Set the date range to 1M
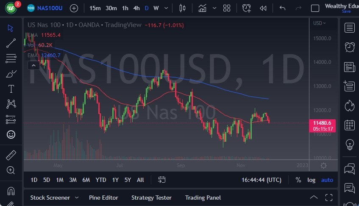The width and height of the screenshot is (359, 206). point(59,180)
